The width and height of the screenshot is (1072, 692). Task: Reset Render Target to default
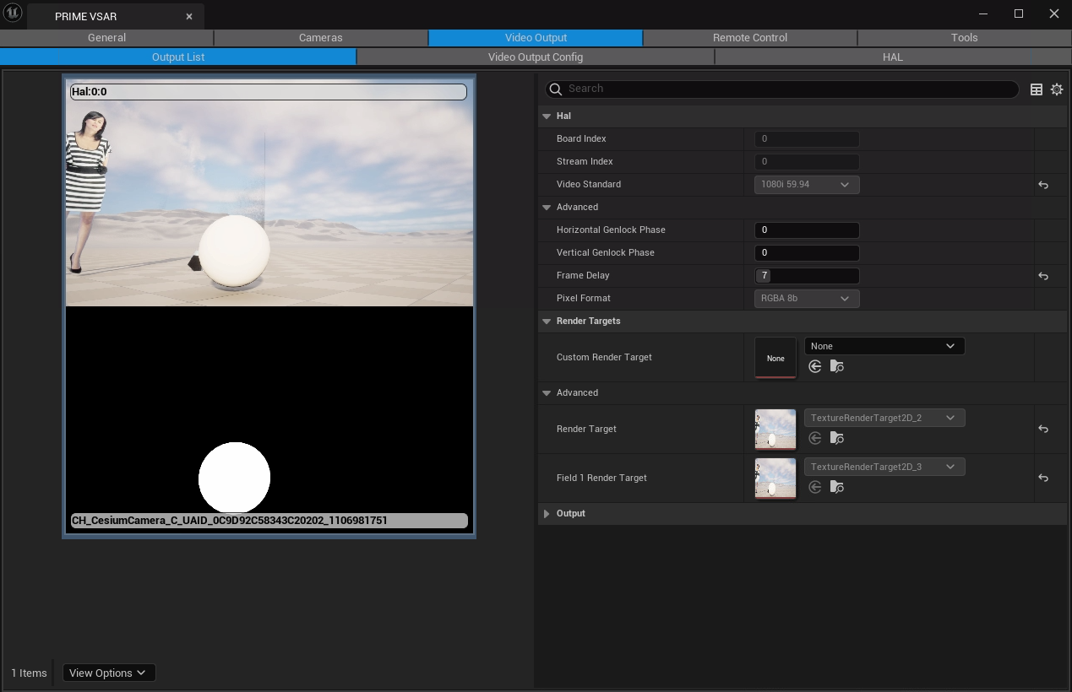pyautogui.click(x=1043, y=430)
